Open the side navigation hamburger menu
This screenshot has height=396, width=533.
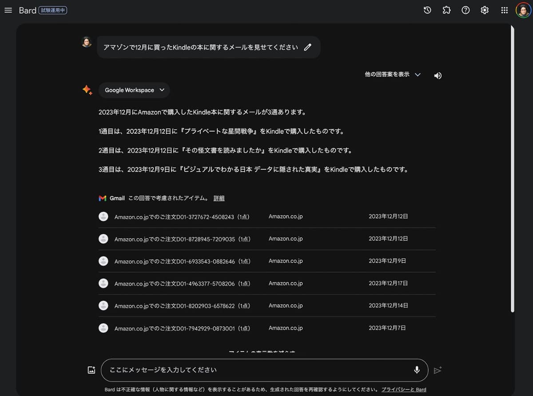[x=8, y=10]
